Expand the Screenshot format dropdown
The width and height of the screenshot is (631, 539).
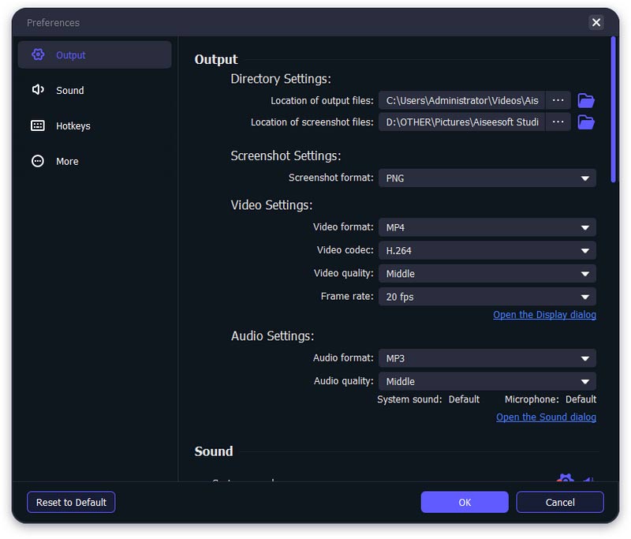tap(487, 178)
